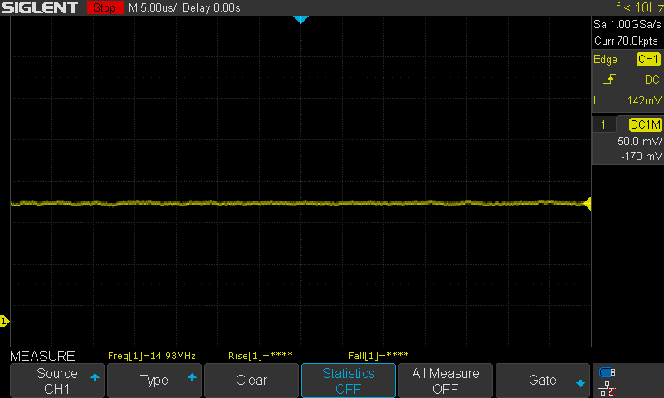The image size is (664, 398).
Task: Click the Sa 1.00GSa/s sample rate
Action: pyautogui.click(x=627, y=25)
